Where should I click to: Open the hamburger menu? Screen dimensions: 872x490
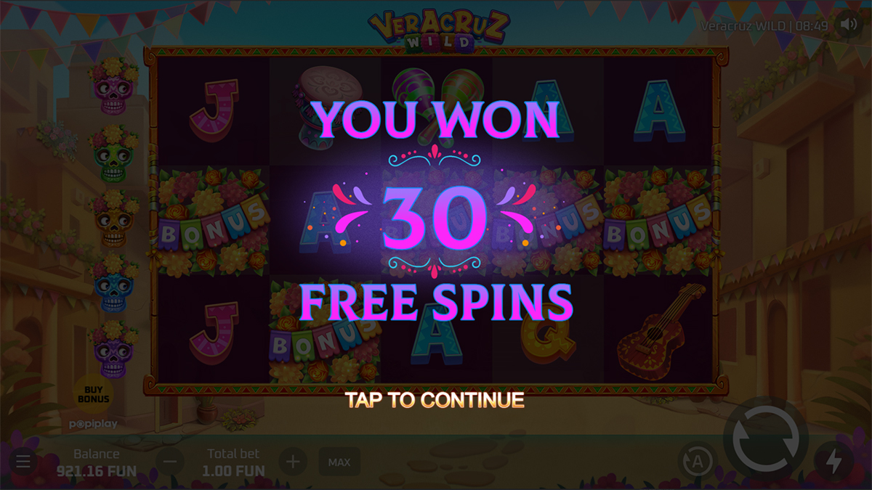click(23, 462)
